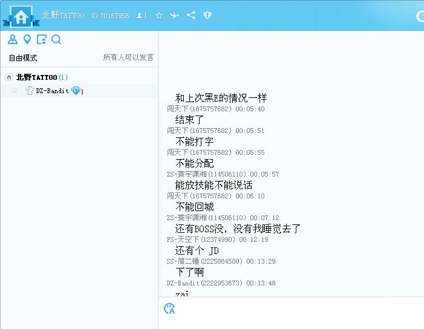Click the message 还有个 JD
The image size is (424, 329).
pyautogui.click(x=197, y=250)
